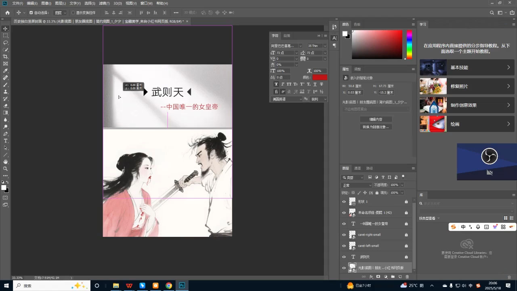Viewport: 517px width, 291px height.
Task: Select the Clone Stamp tool
Action: [6, 92]
